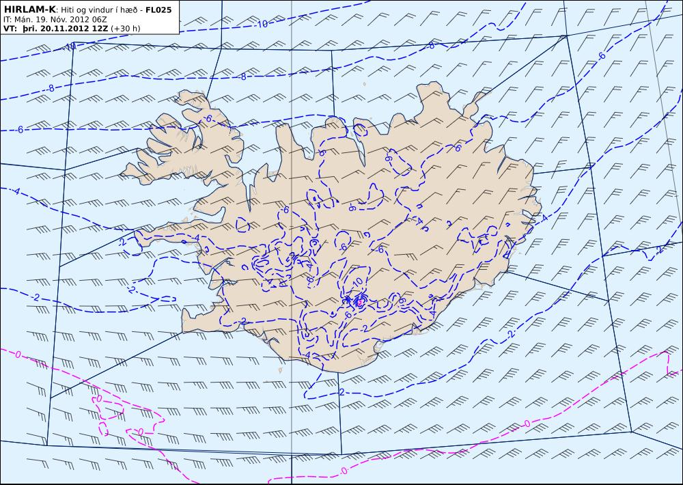
Task: Click the FL025 flight level label
Action: pos(158,10)
